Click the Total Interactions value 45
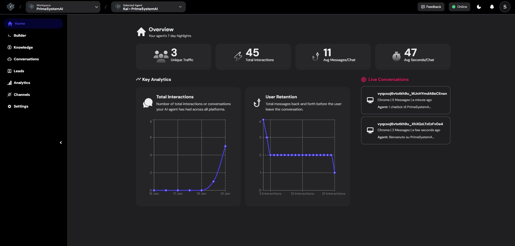The width and height of the screenshot is (515, 246). pos(252,52)
